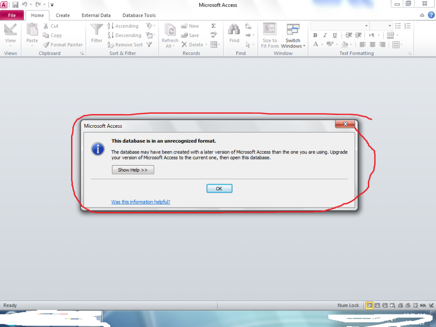Click the quick access Save icon

[15, 5]
